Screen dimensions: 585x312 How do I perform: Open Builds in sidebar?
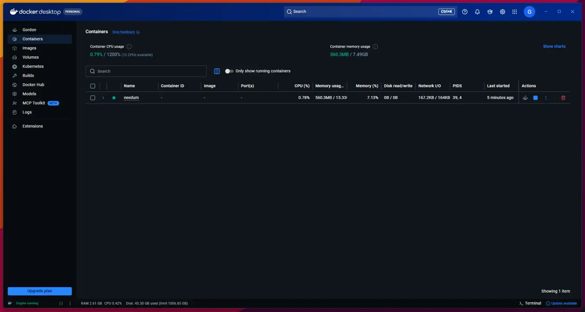[x=39, y=76]
